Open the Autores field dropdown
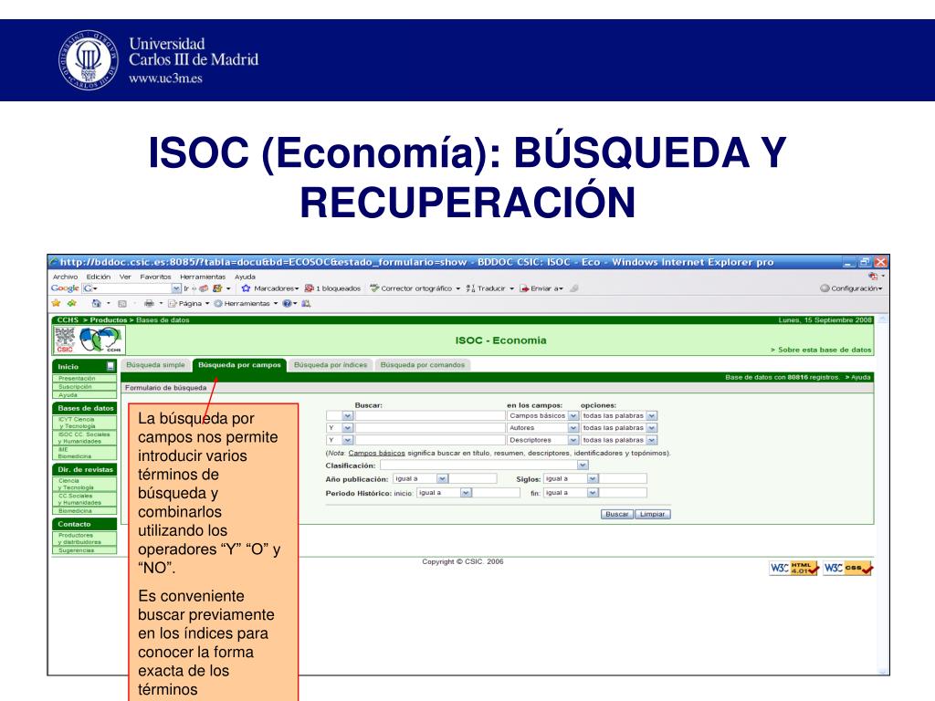Image resolution: width=935 pixels, height=701 pixels. pos(542,428)
